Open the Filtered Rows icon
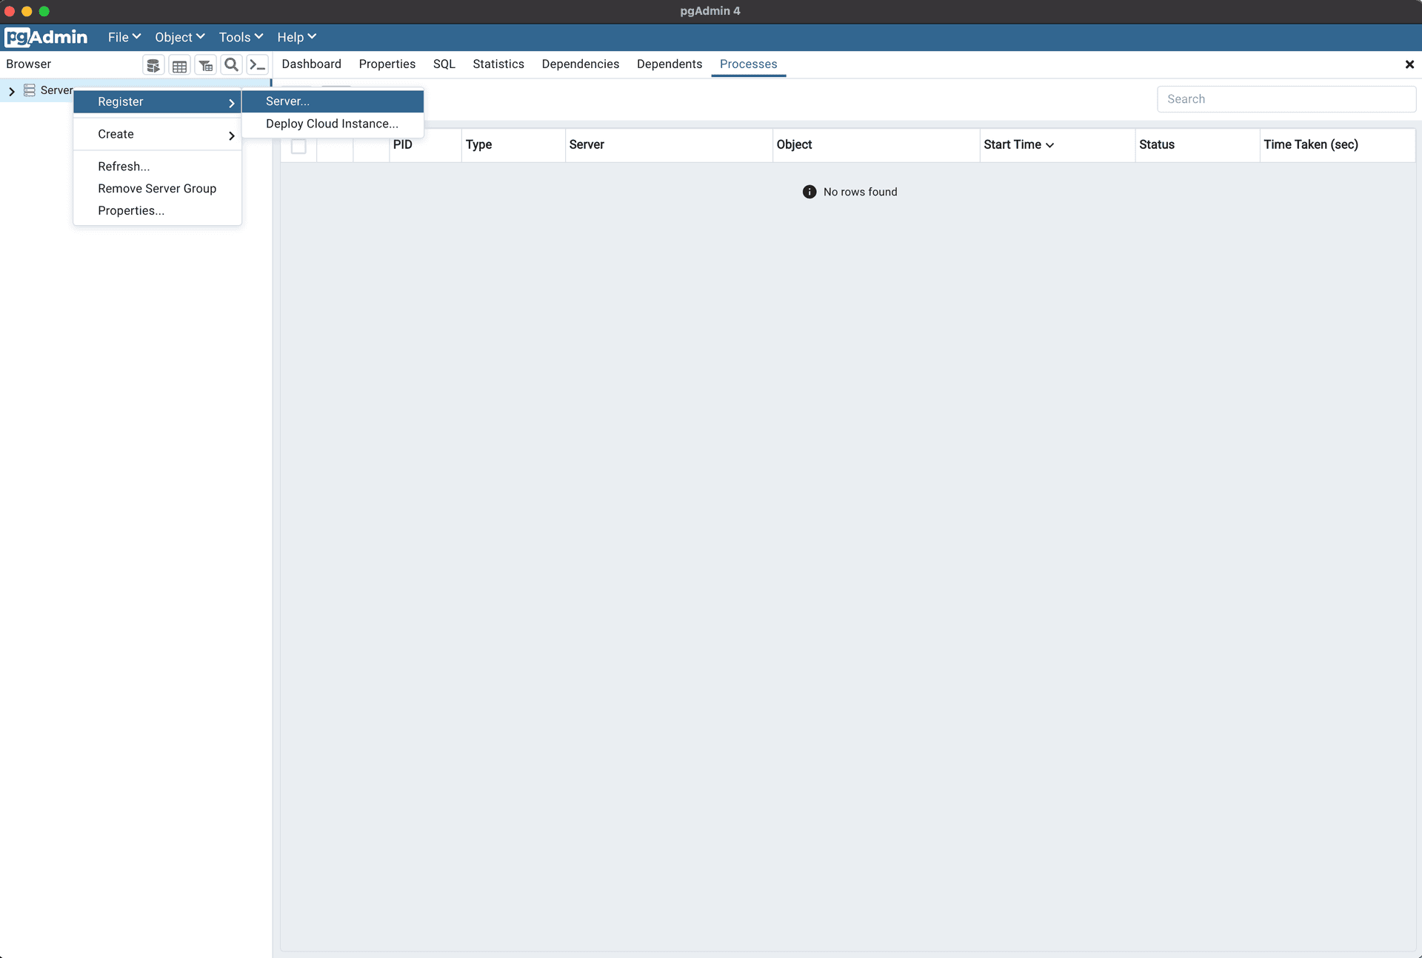1422x958 pixels. [205, 65]
